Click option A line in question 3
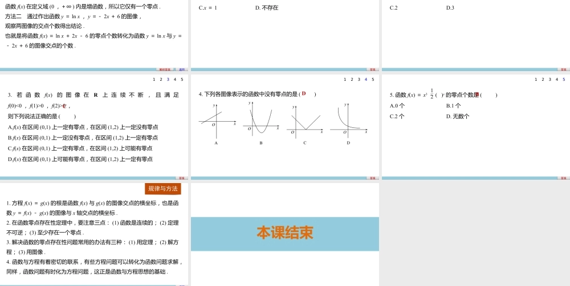This screenshot has width=570, height=286. [x=83, y=127]
